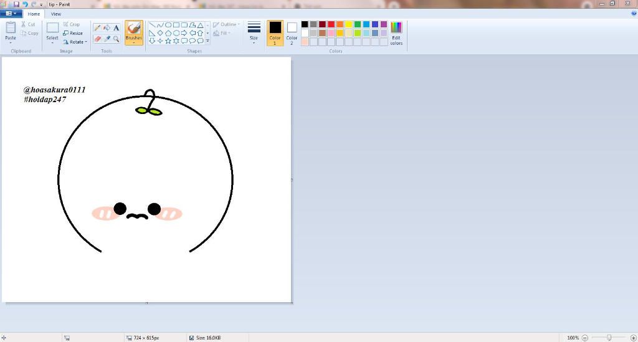Click the zoom in plus button
This screenshot has width=638, height=342.
pos(633,338)
